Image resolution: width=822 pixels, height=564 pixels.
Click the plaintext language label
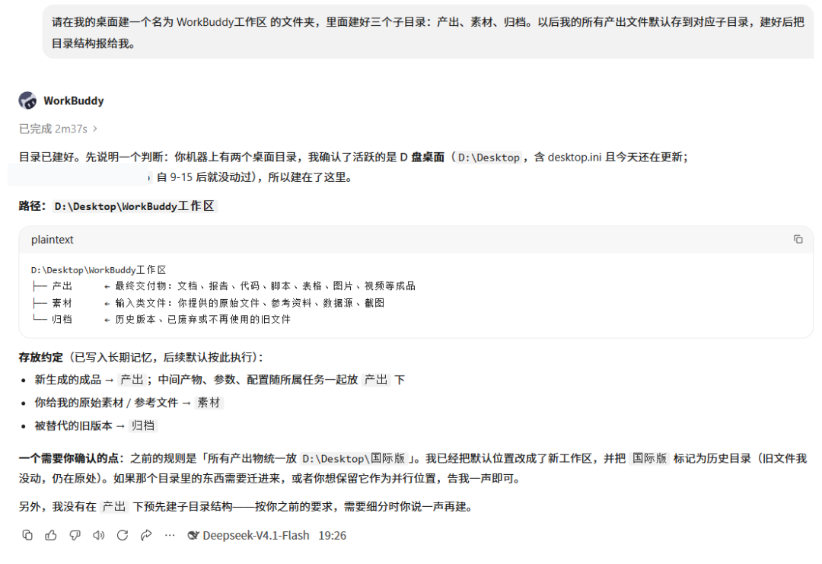(53, 240)
